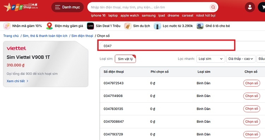Open the user account icon

pos(250,7)
